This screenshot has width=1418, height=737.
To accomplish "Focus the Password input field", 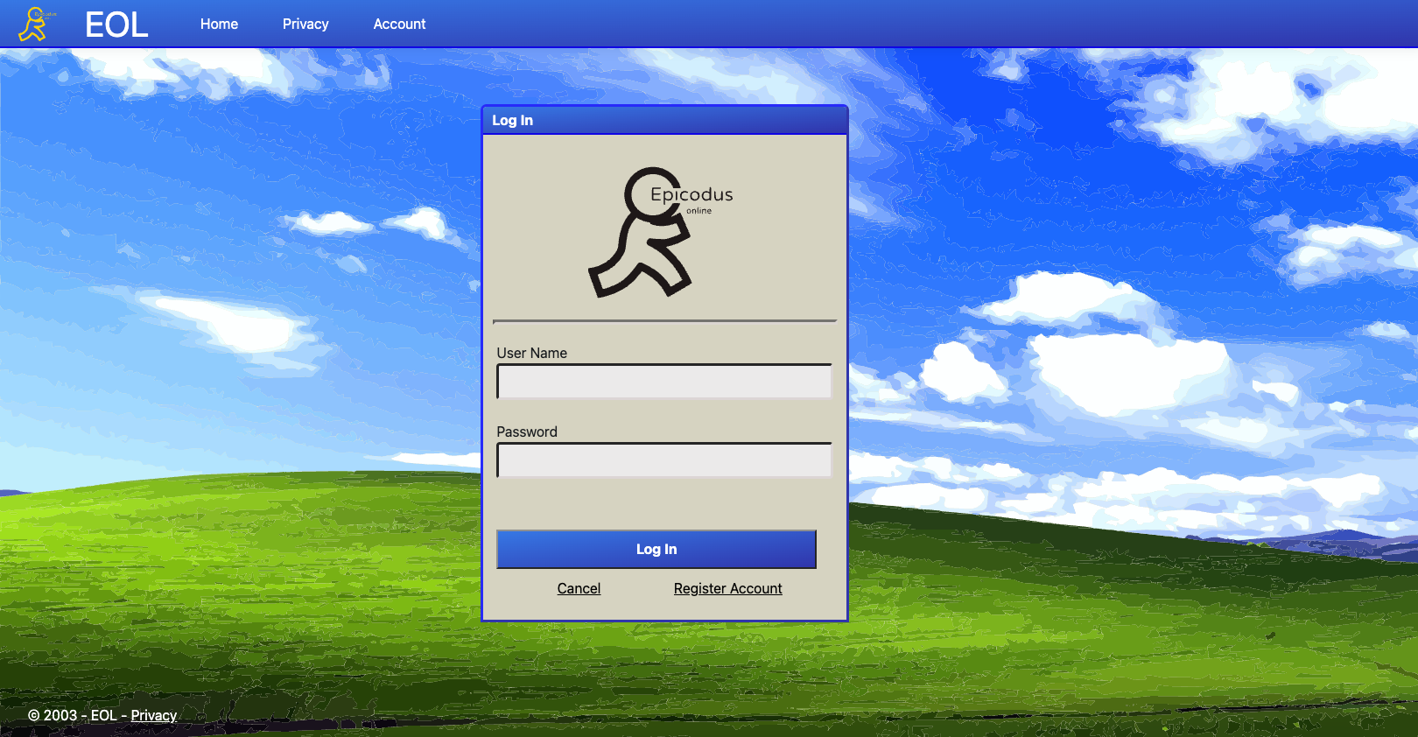I will point(664,460).
